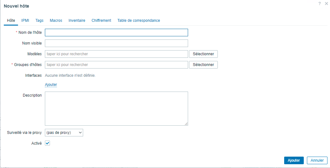This screenshot has height=168, width=330.
Task: Close the Nouvel hôte dialog
Action: click(326, 3)
